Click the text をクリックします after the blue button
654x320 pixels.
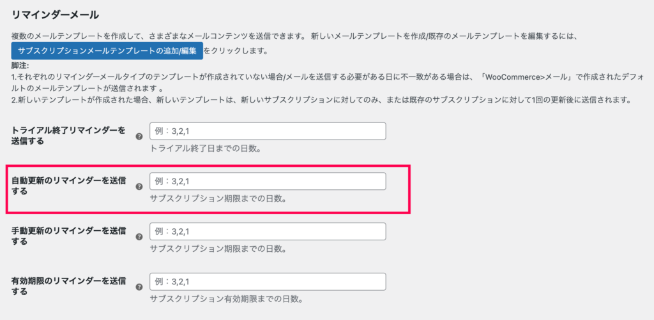236,51
